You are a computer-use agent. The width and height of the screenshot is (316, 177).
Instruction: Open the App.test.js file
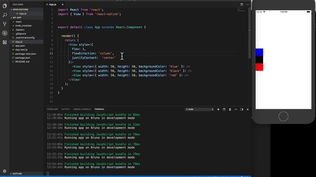click(21, 50)
